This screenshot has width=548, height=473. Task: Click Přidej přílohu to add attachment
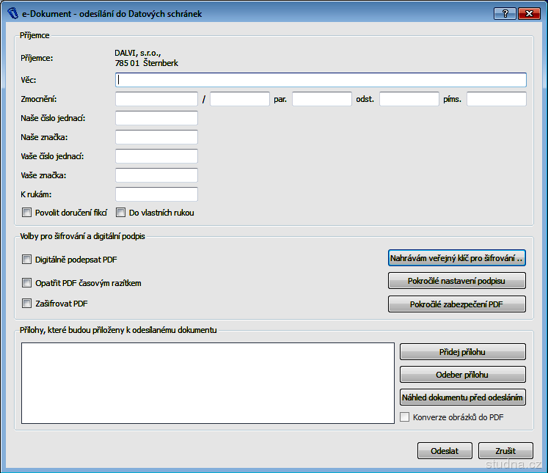[462, 352]
